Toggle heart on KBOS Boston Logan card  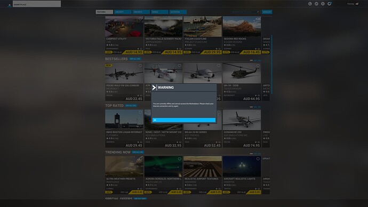point(140,113)
